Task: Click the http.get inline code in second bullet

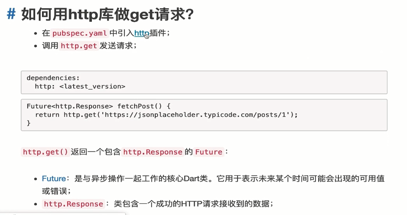Action: [79, 46]
